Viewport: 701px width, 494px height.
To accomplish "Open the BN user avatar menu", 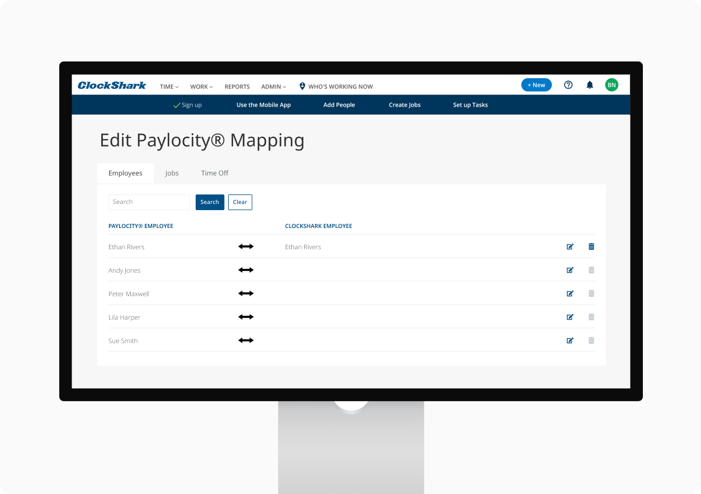I will [612, 85].
